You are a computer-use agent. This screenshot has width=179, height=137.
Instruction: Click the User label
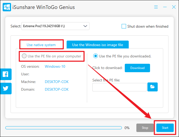point(25,74)
